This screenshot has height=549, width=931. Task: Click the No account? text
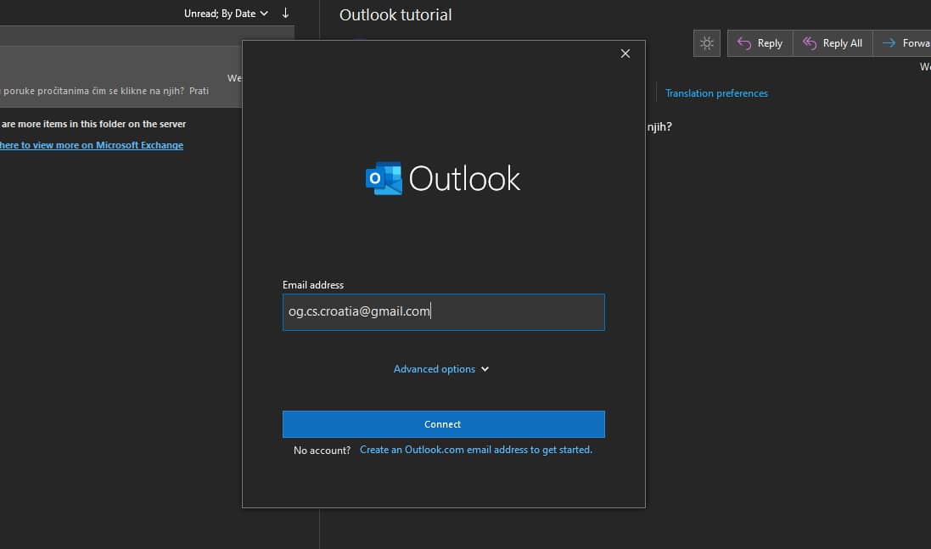tap(322, 451)
